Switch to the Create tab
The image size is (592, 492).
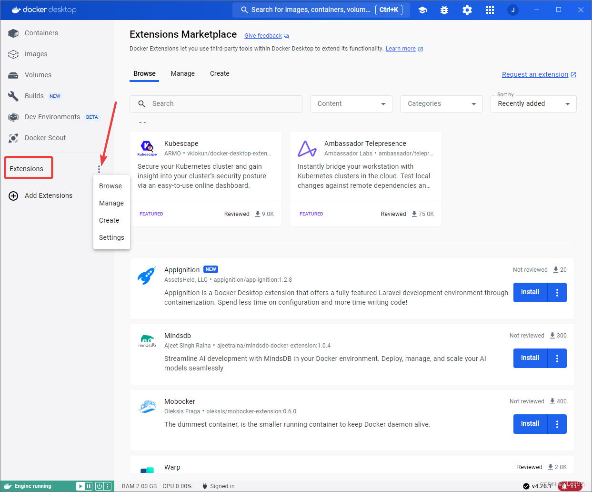(220, 73)
